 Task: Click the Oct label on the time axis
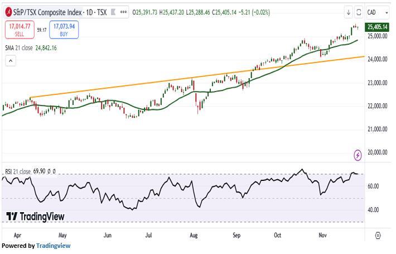pyautogui.click(x=277, y=236)
